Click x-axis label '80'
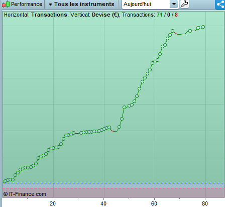The height and width of the screenshot is (207, 225). point(205,203)
